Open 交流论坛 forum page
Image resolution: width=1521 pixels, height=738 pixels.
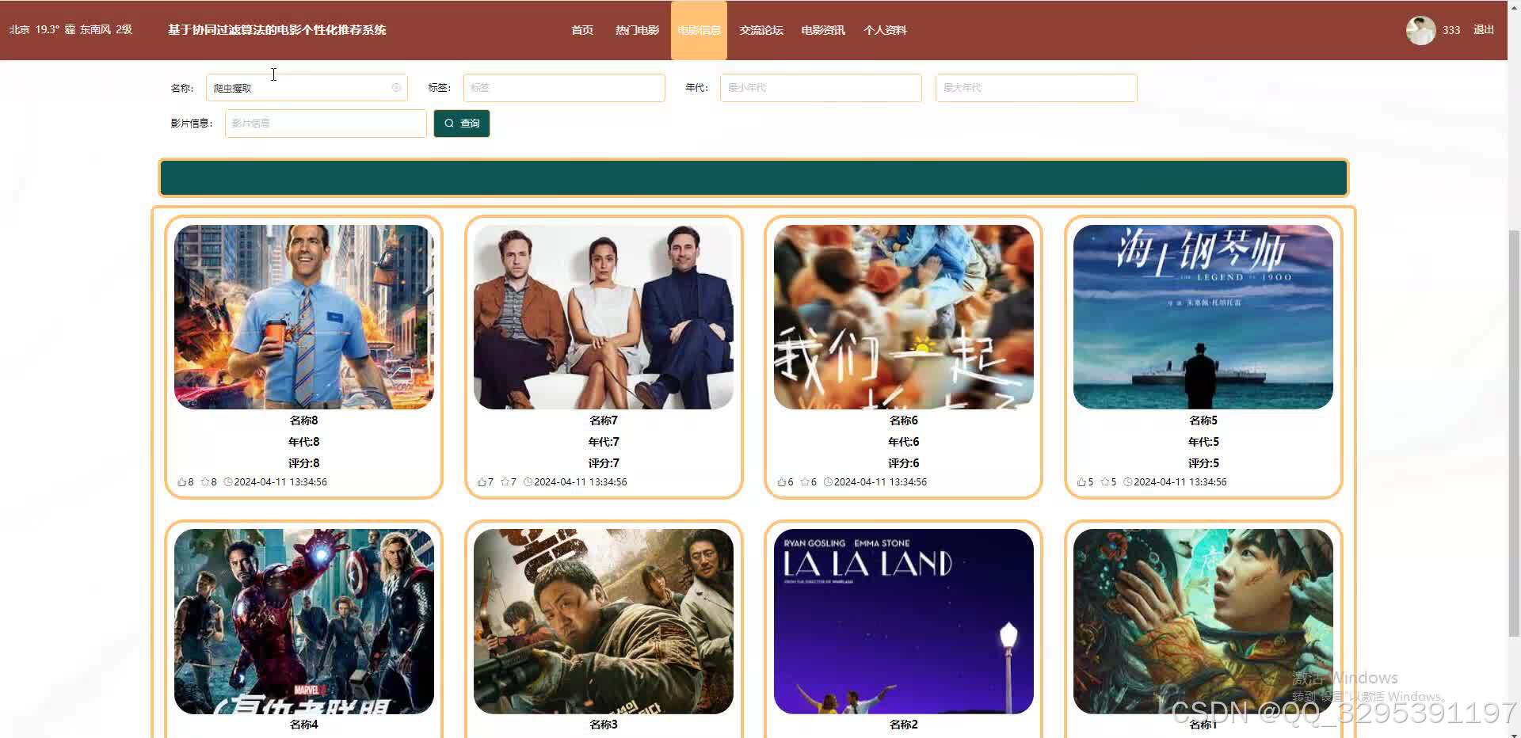pos(761,30)
